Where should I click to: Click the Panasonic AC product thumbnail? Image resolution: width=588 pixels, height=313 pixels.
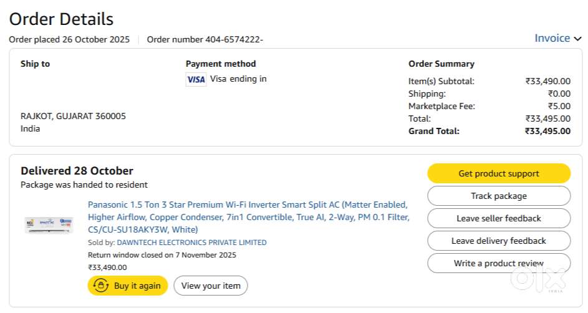(x=49, y=224)
